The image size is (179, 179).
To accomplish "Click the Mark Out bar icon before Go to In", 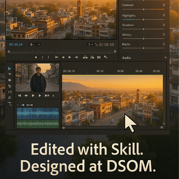I will pos(48,58).
